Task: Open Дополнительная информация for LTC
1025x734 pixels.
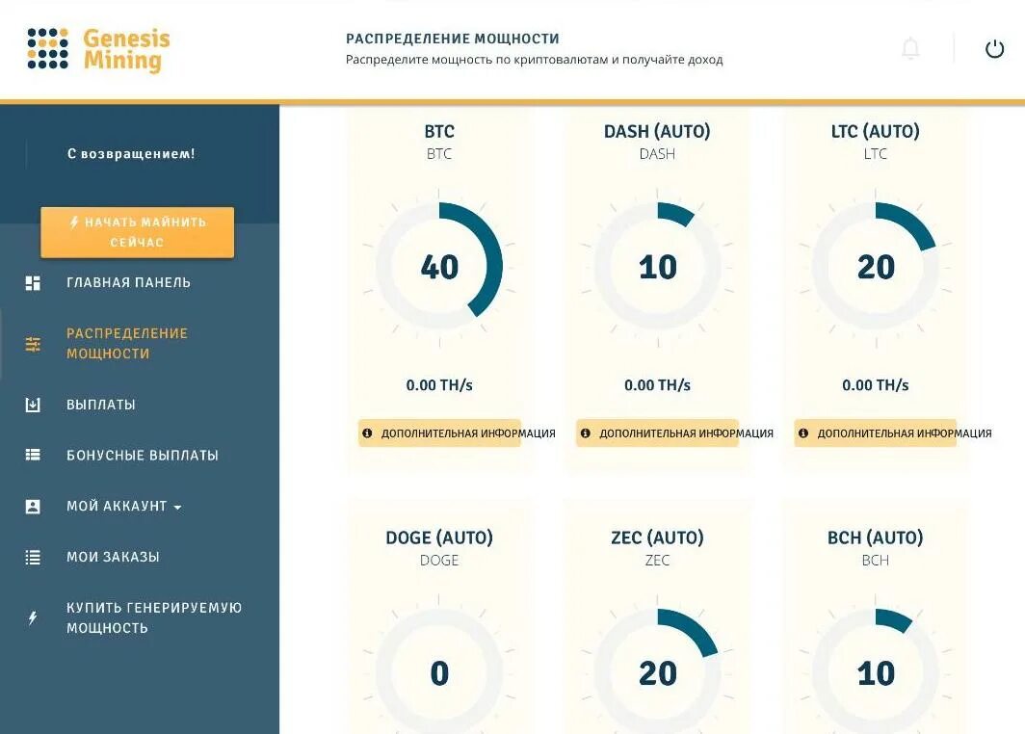Action: point(876,433)
